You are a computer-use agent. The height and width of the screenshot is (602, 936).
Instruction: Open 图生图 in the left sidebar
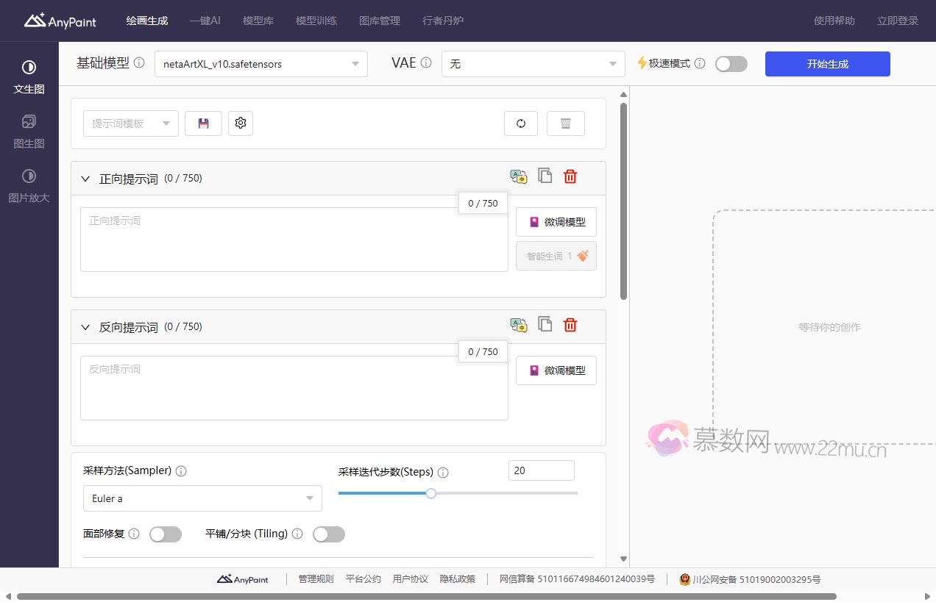(x=29, y=132)
